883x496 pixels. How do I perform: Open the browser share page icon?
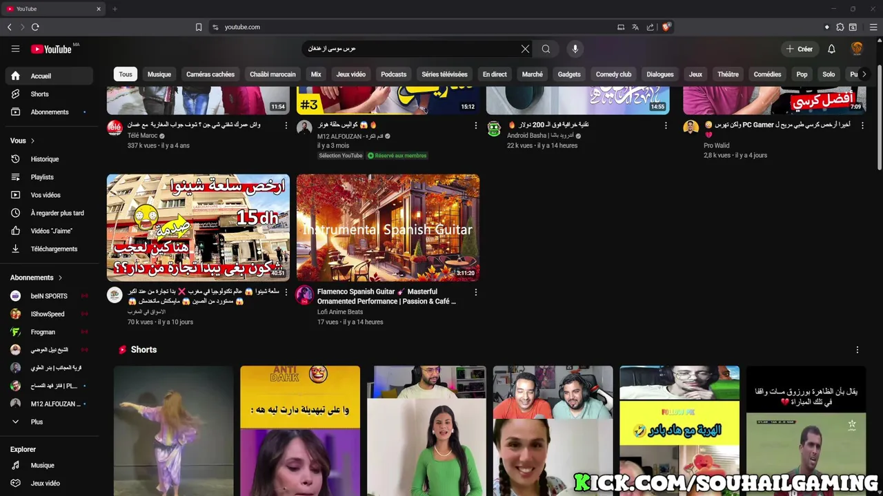[x=650, y=27]
